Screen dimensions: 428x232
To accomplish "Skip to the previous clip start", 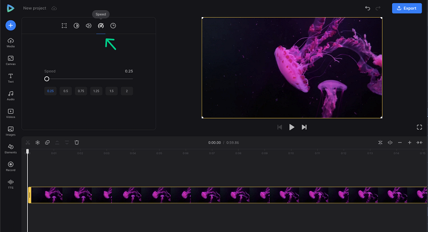I will point(279,127).
